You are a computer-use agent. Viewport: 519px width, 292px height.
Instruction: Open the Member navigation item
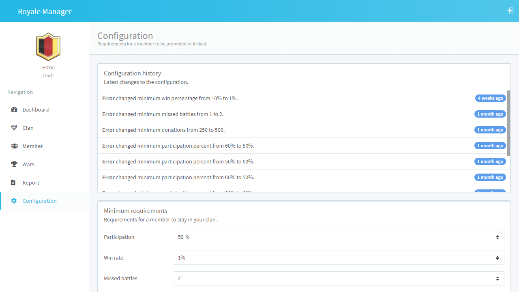coord(32,146)
